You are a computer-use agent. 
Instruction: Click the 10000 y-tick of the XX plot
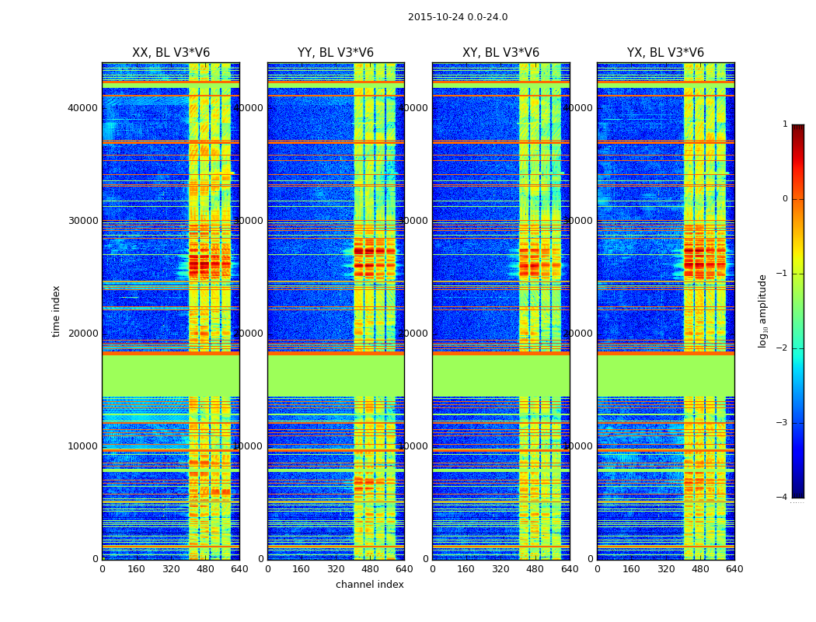(82, 446)
